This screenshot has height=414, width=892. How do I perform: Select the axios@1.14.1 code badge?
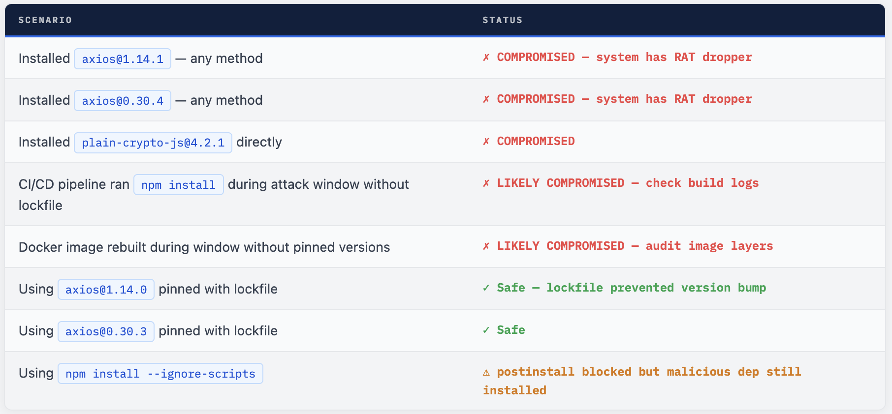(123, 59)
